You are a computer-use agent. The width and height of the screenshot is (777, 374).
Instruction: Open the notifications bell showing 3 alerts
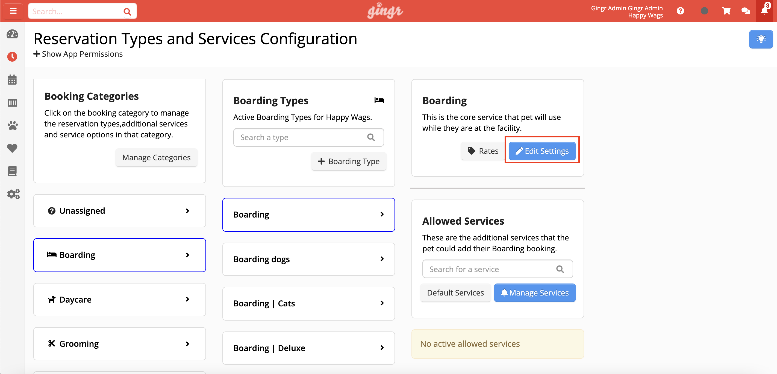pos(764,11)
